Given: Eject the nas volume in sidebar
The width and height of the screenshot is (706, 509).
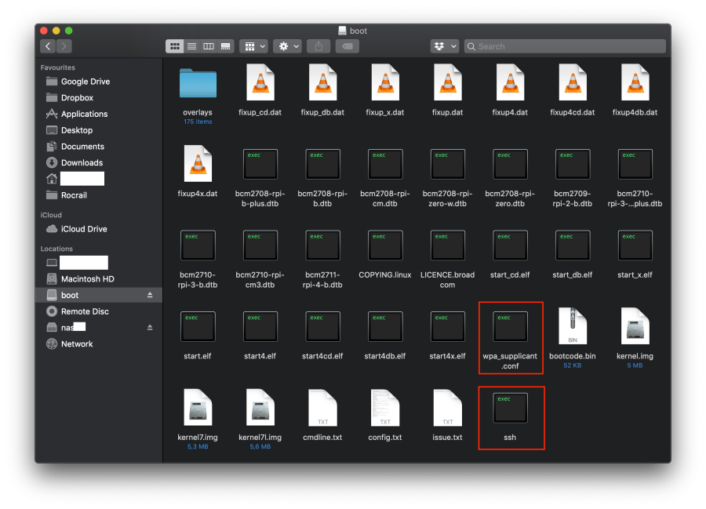Looking at the screenshot, I should [x=150, y=327].
